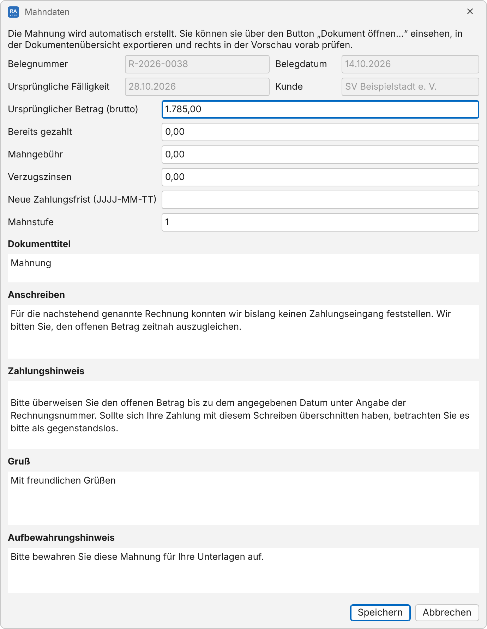Click the Ursprüngliche Fälligkeit label
Image resolution: width=487 pixels, height=629 pixels.
[59, 86]
